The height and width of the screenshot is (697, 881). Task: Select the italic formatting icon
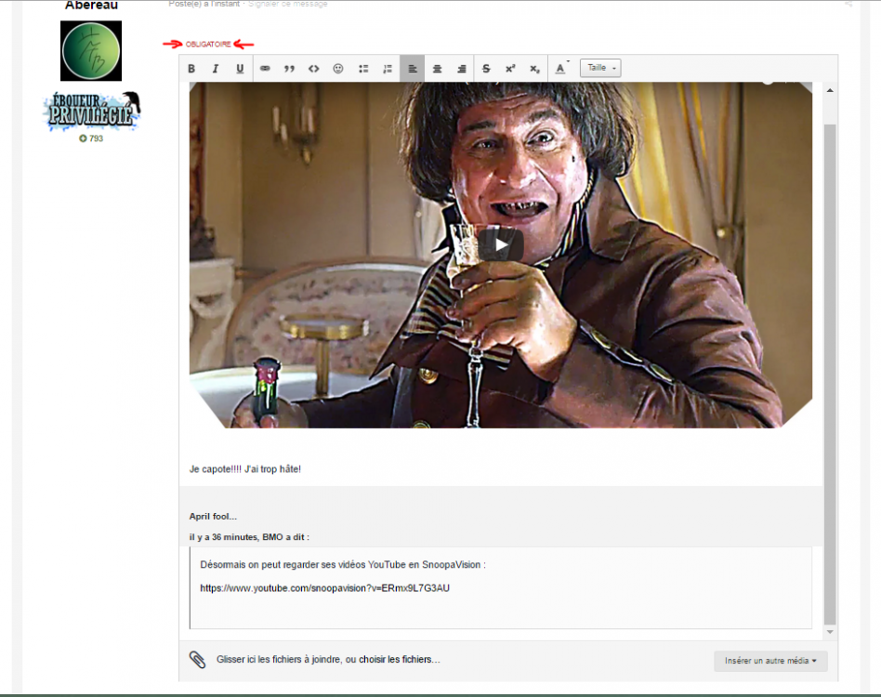(216, 68)
